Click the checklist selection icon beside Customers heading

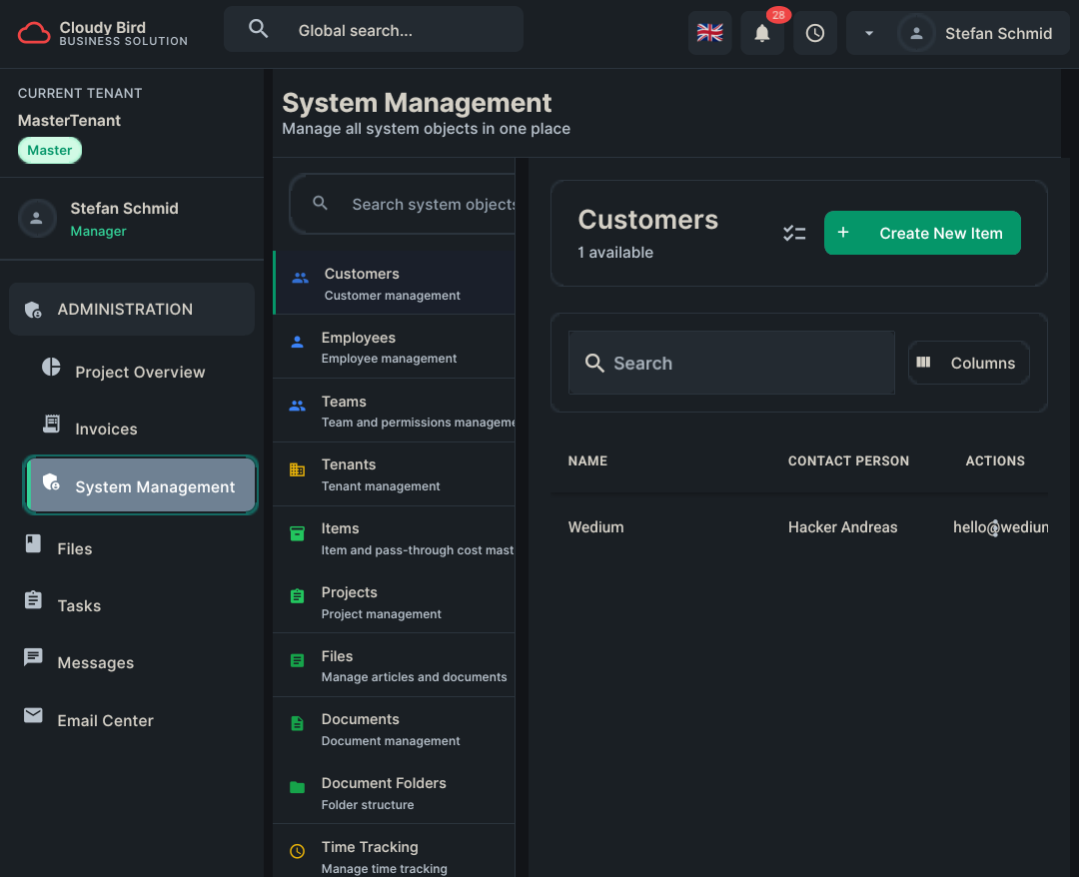tap(794, 233)
